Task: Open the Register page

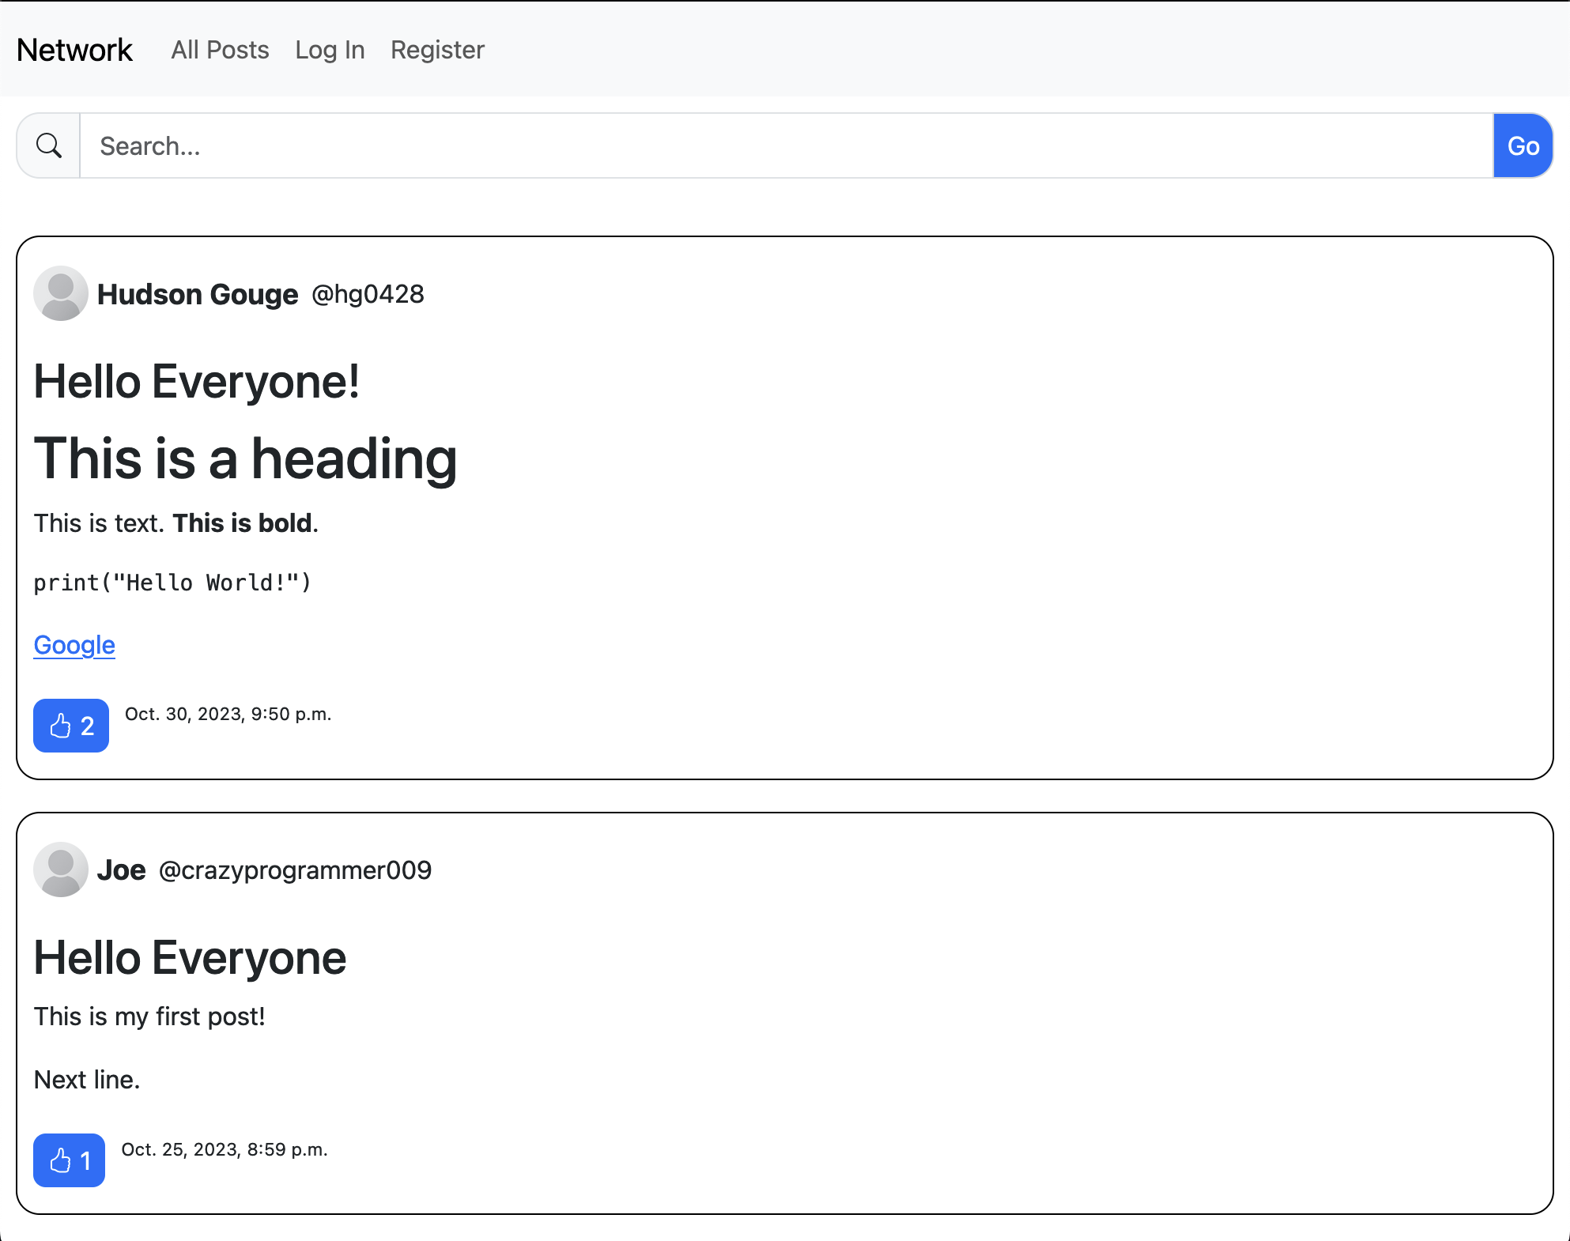Action: 437,50
